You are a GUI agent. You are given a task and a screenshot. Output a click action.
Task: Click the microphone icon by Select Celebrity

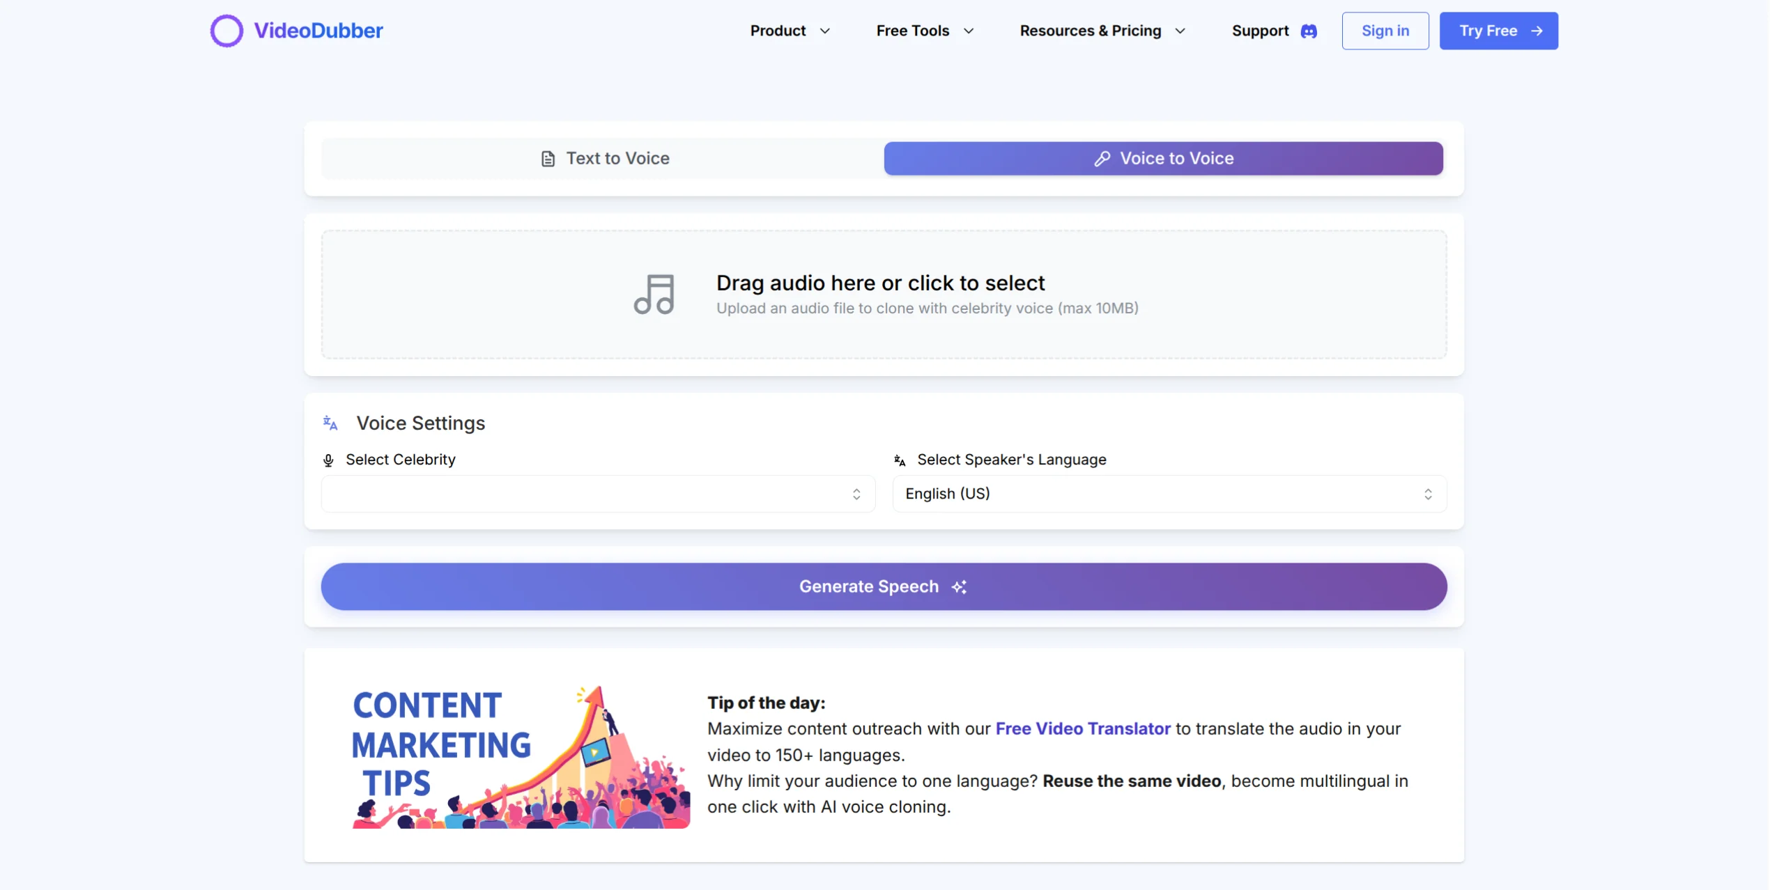point(329,460)
